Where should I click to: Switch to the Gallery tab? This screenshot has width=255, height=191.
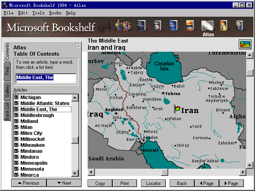click(x=7, y=91)
